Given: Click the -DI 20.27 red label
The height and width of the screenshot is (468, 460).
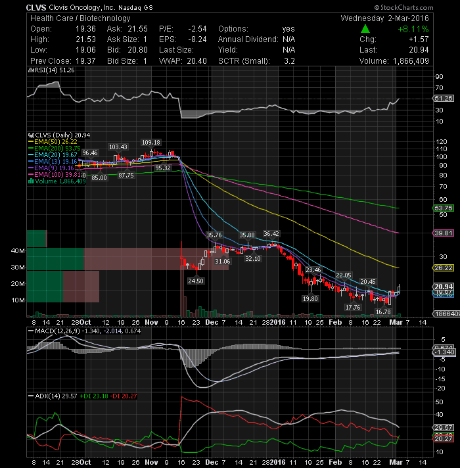Looking at the screenshot, I should [x=124, y=396].
